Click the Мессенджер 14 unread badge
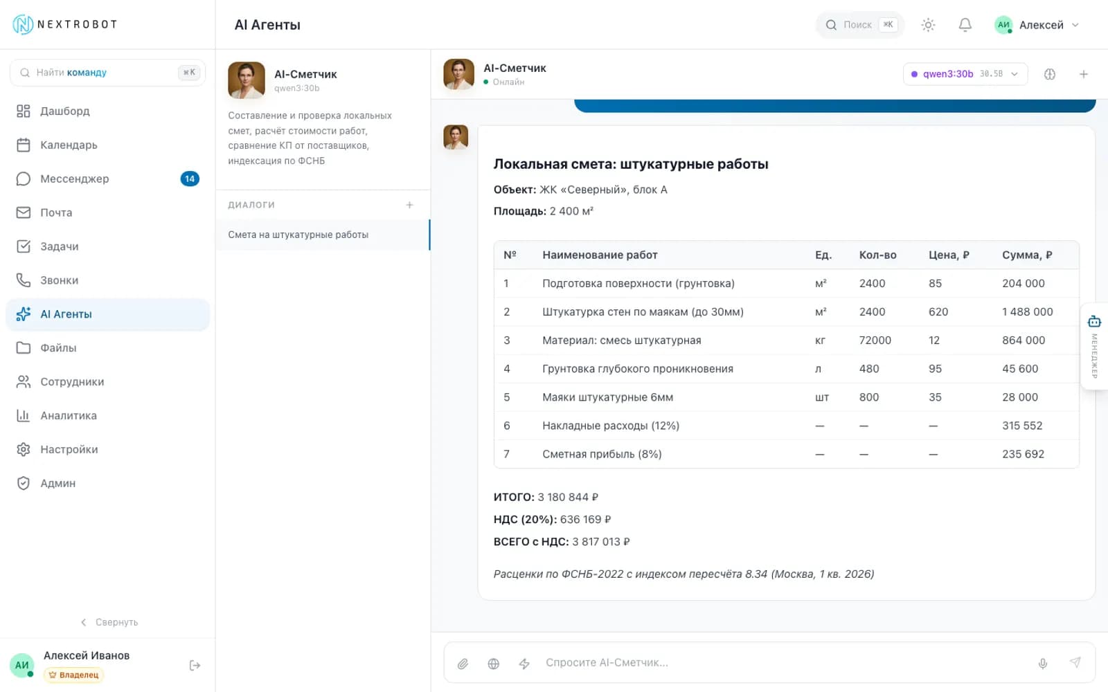This screenshot has width=1108, height=692. pyautogui.click(x=190, y=179)
